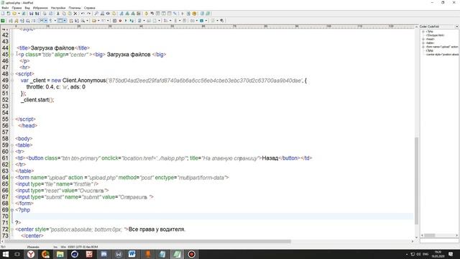The width and height of the screenshot is (460, 259).
Task: Click the Copy icon in toolbar
Action: coord(64,14)
